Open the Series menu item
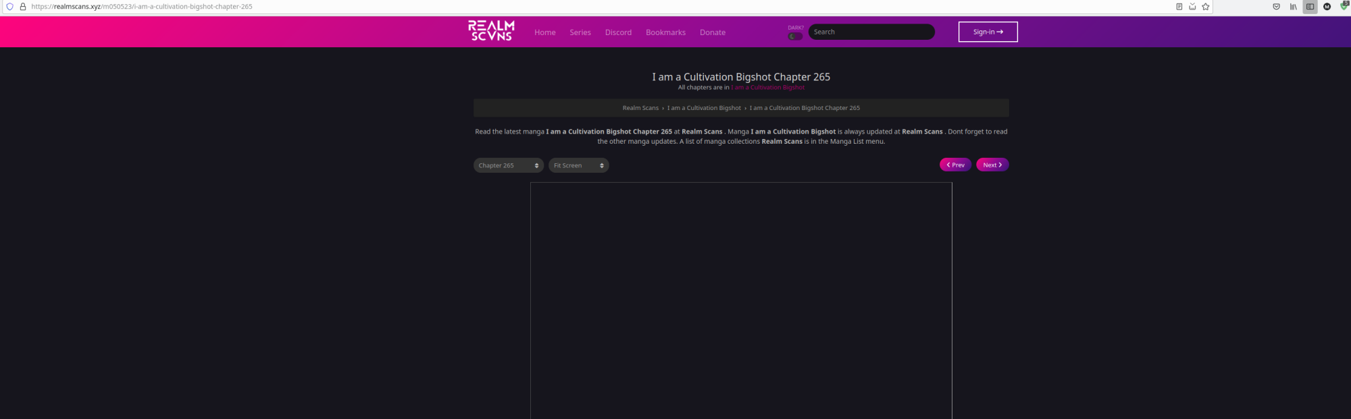The image size is (1351, 419). pyautogui.click(x=580, y=32)
